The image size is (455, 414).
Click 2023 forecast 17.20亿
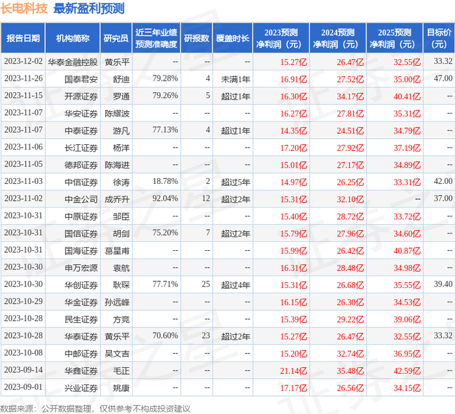pyautogui.click(x=293, y=148)
